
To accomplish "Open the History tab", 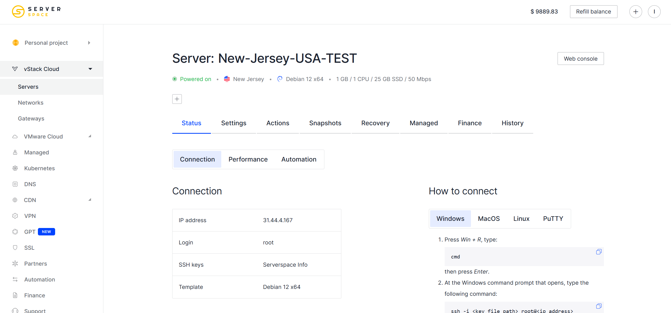I will click(x=513, y=123).
